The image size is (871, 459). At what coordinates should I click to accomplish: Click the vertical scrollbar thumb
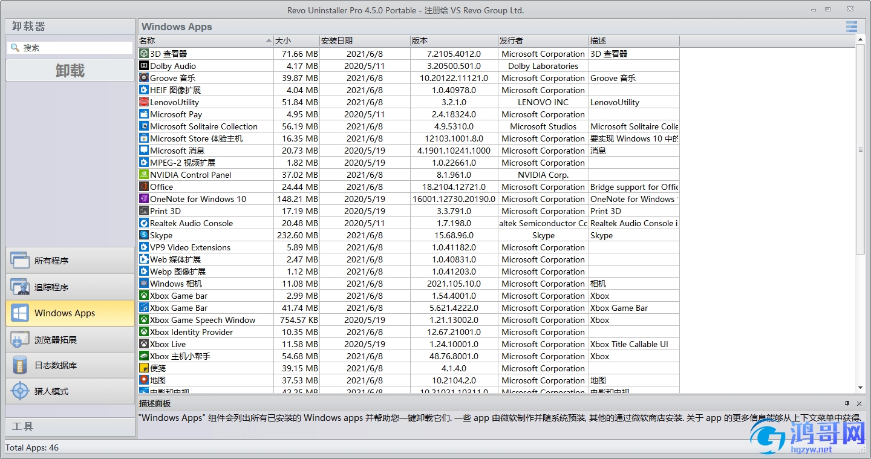pyautogui.click(x=861, y=149)
